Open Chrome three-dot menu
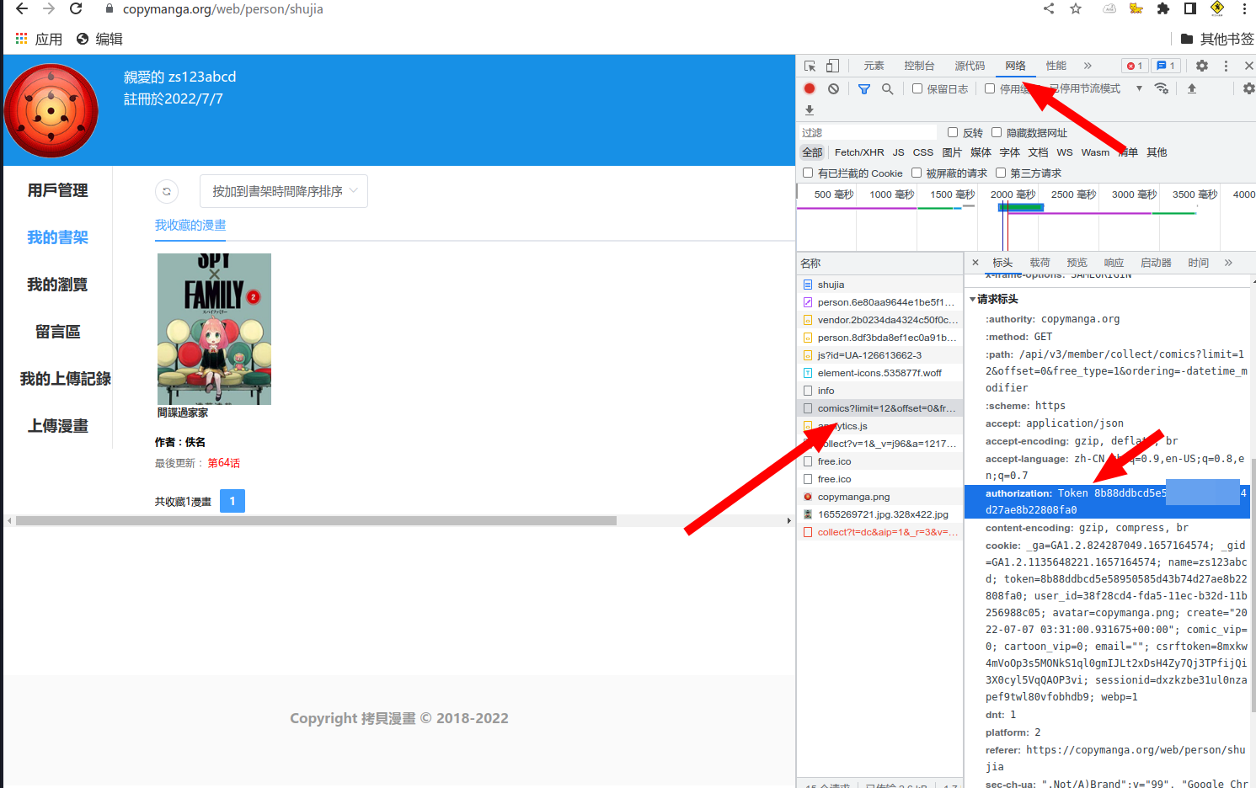Image resolution: width=1256 pixels, height=788 pixels. (1244, 8)
